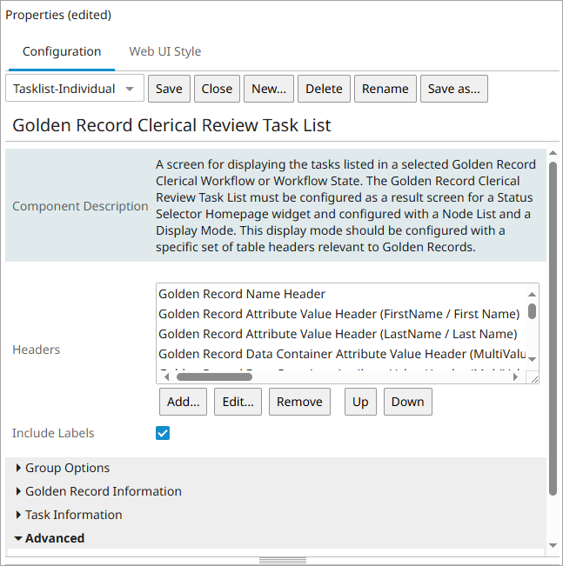Click the New... button

click(x=269, y=89)
